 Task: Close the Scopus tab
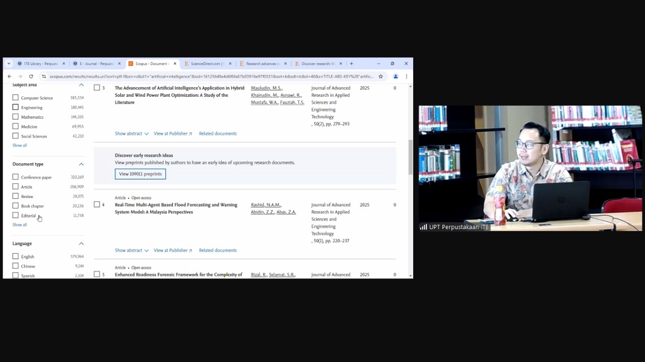(x=175, y=64)
